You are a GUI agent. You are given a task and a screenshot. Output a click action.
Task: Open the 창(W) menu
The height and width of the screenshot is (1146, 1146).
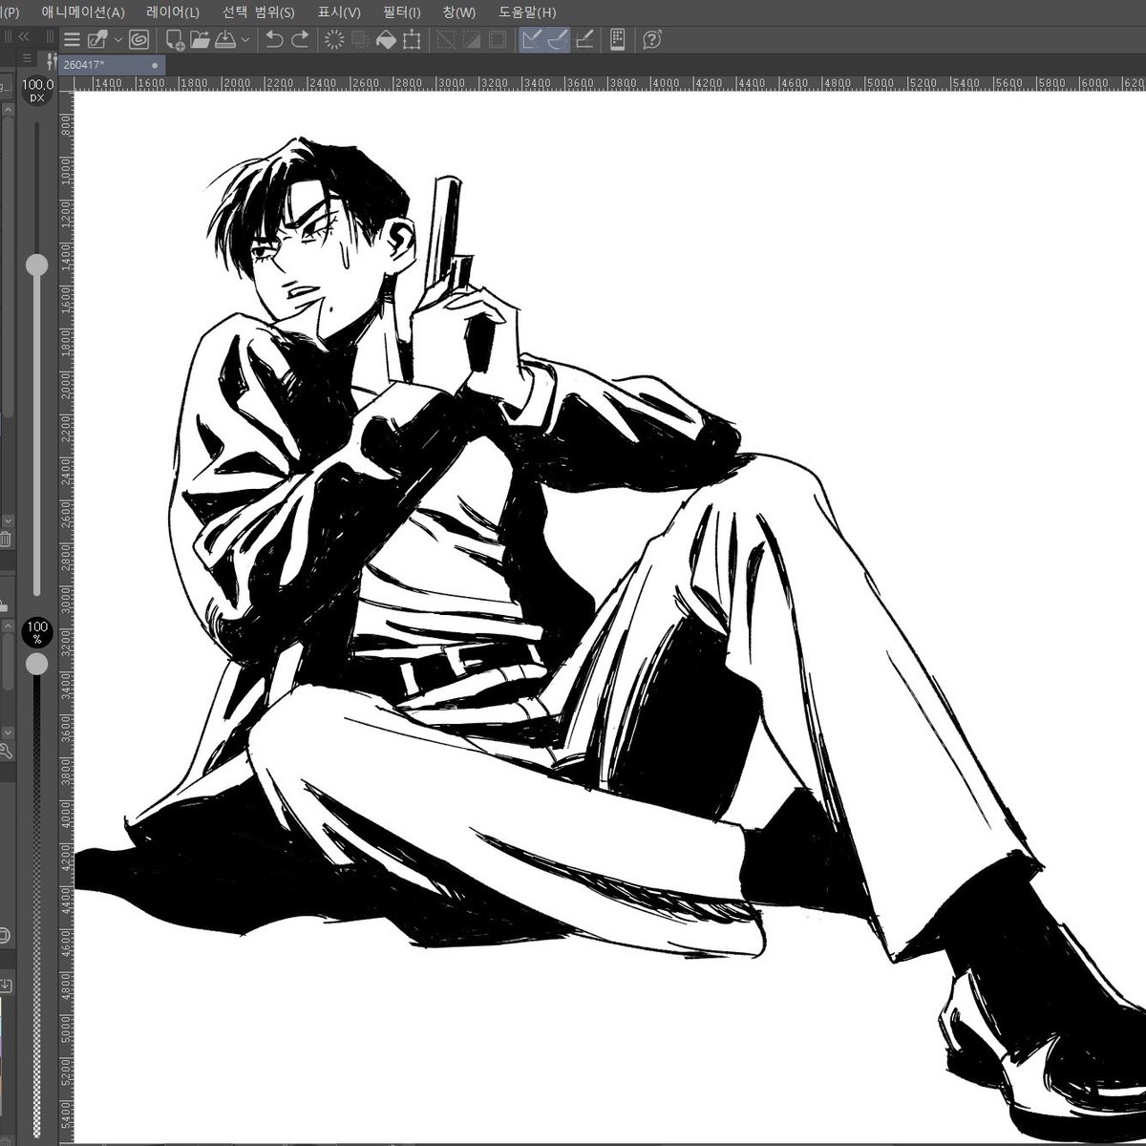coord(459,12)
